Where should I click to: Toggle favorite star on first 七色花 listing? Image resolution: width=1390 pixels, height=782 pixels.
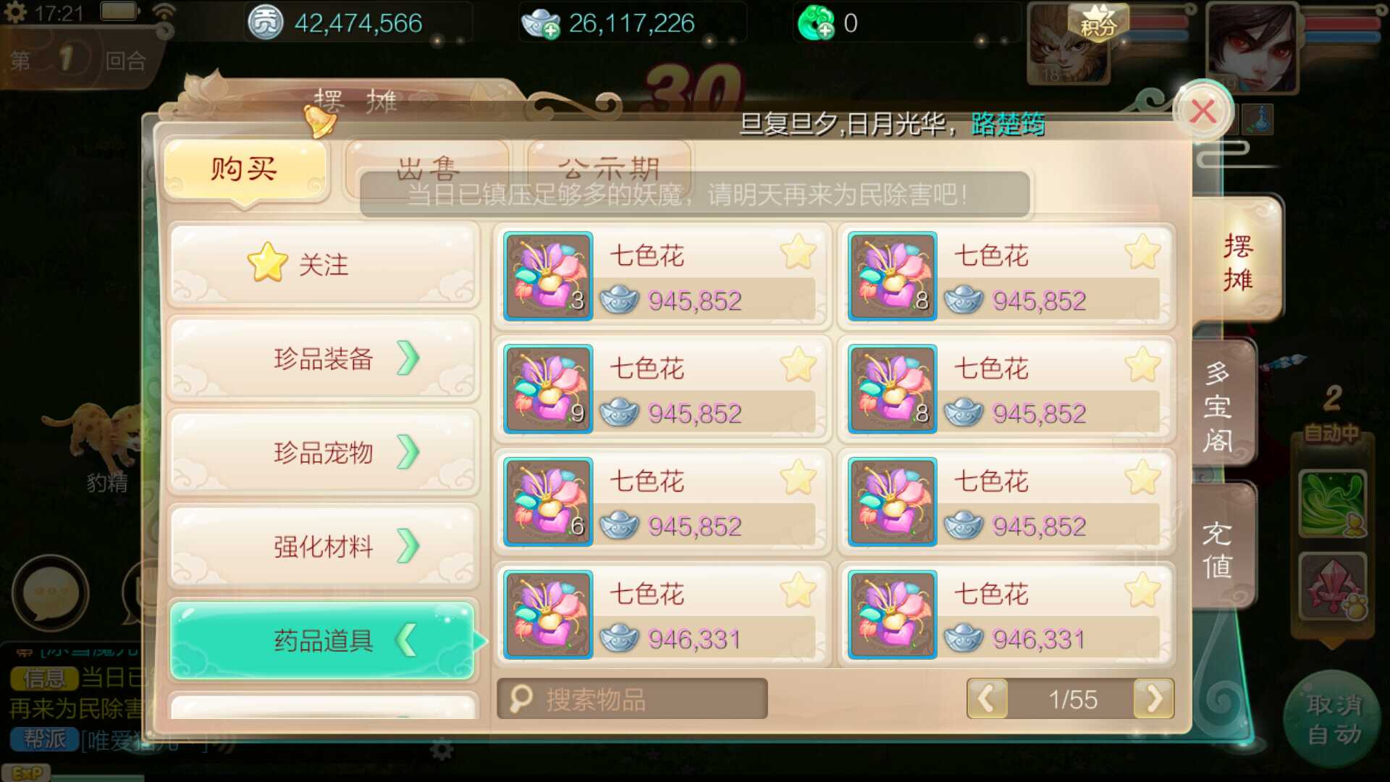pyautogui.click(x=798, y=252)
